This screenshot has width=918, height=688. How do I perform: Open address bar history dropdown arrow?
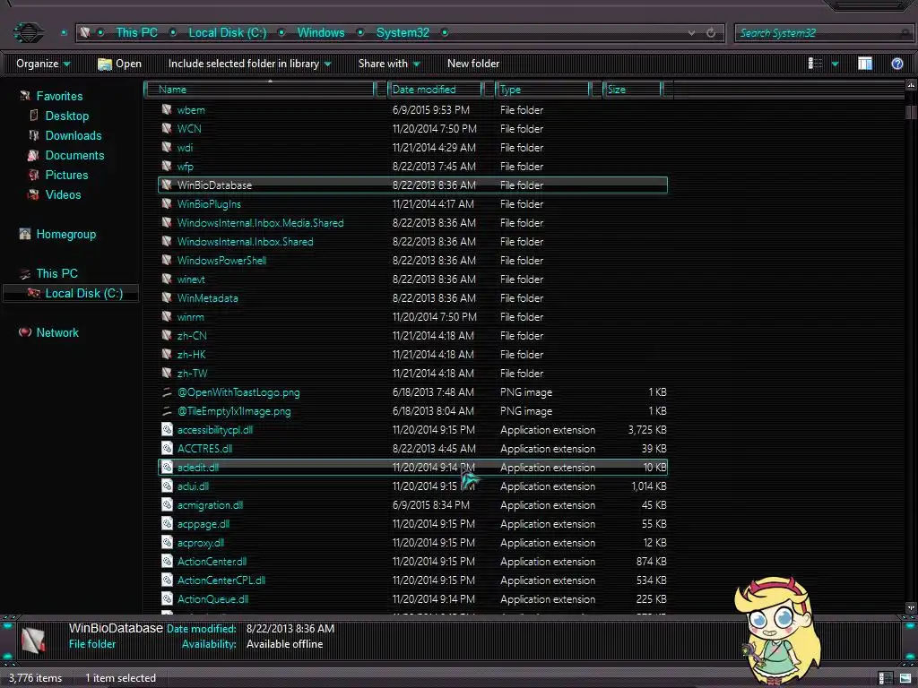pyautogui.click(x=691, y=33)
